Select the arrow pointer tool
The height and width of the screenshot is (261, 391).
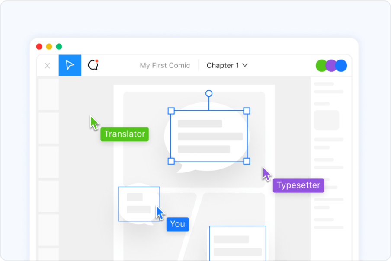point(70,65)
